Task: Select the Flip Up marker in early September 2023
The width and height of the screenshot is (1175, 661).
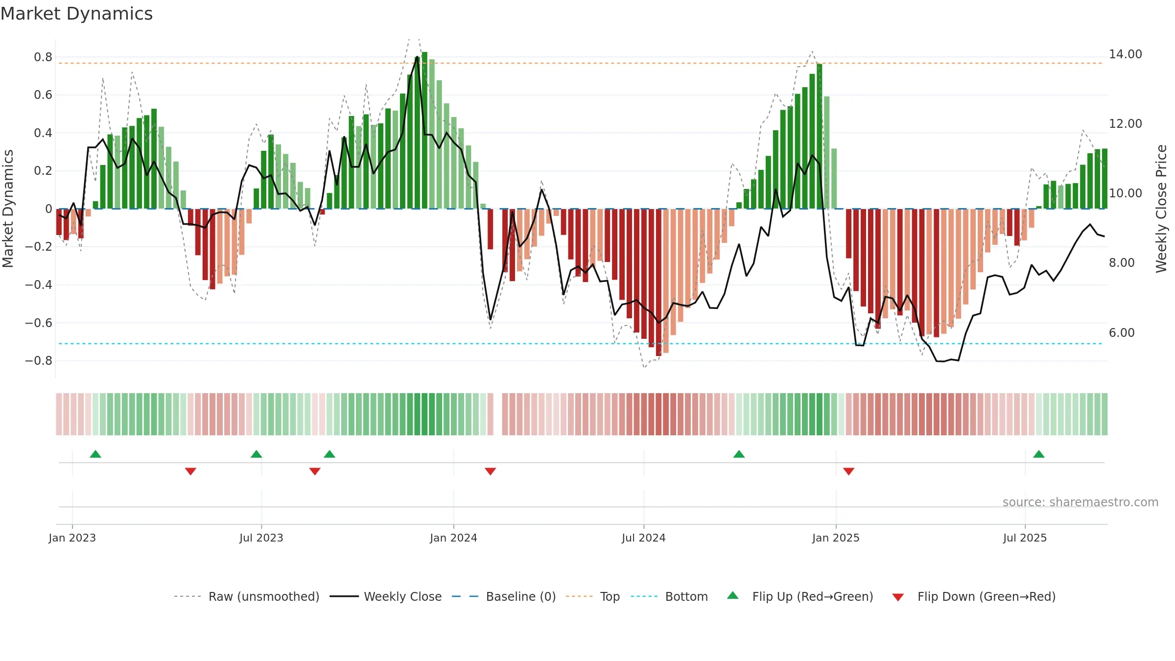Action: coord(329,454)
